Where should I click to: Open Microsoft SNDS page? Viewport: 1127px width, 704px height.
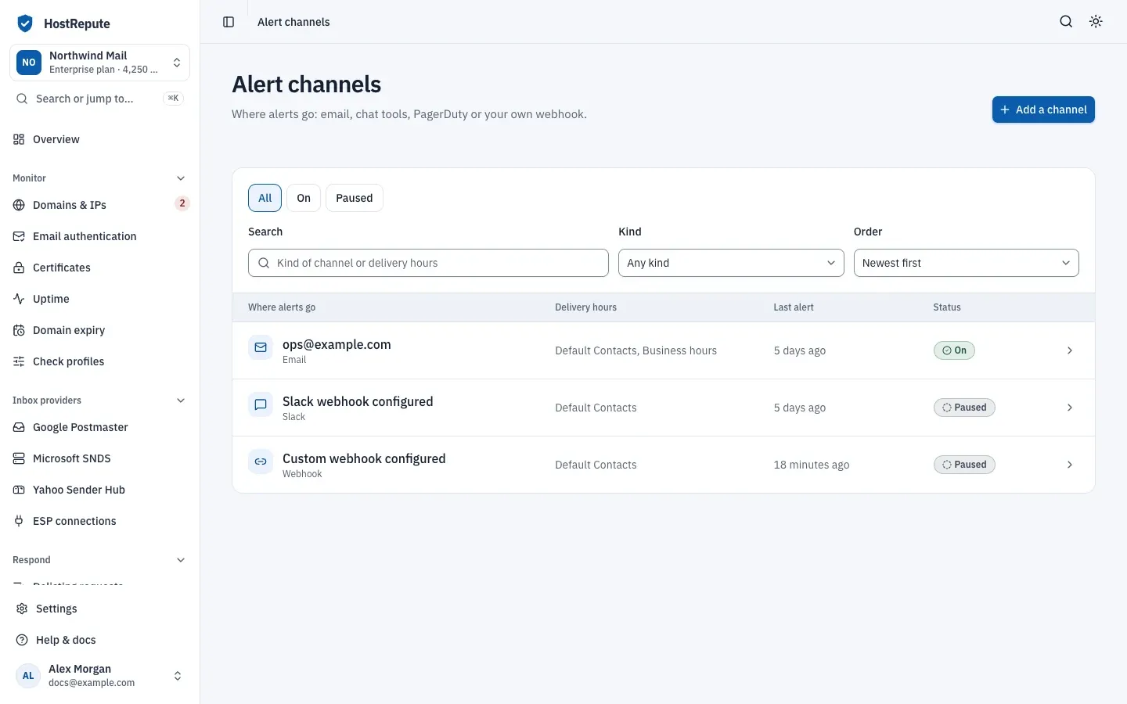click(99, 458)
